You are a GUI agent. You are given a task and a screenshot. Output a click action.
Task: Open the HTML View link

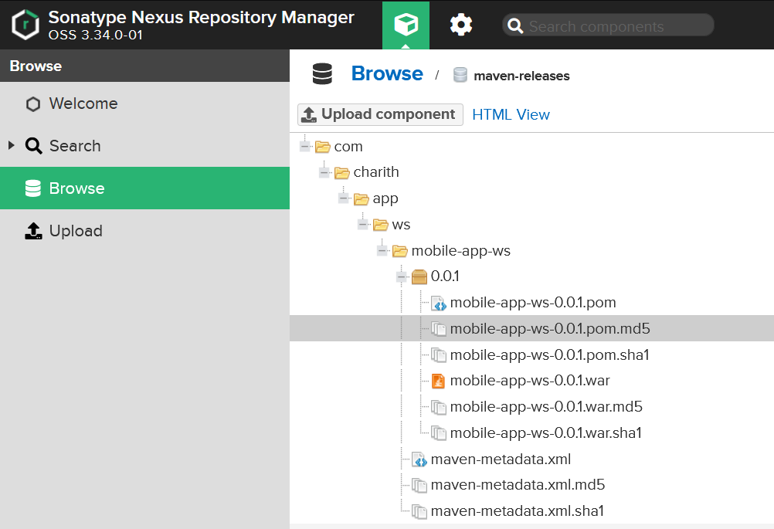511,114
